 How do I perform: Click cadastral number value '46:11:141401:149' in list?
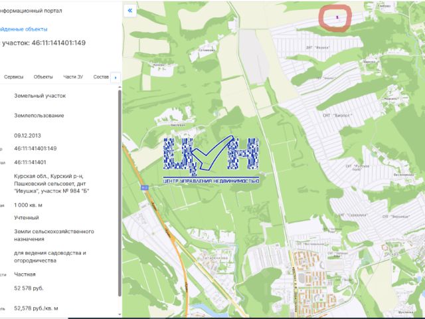click(35, 148)
